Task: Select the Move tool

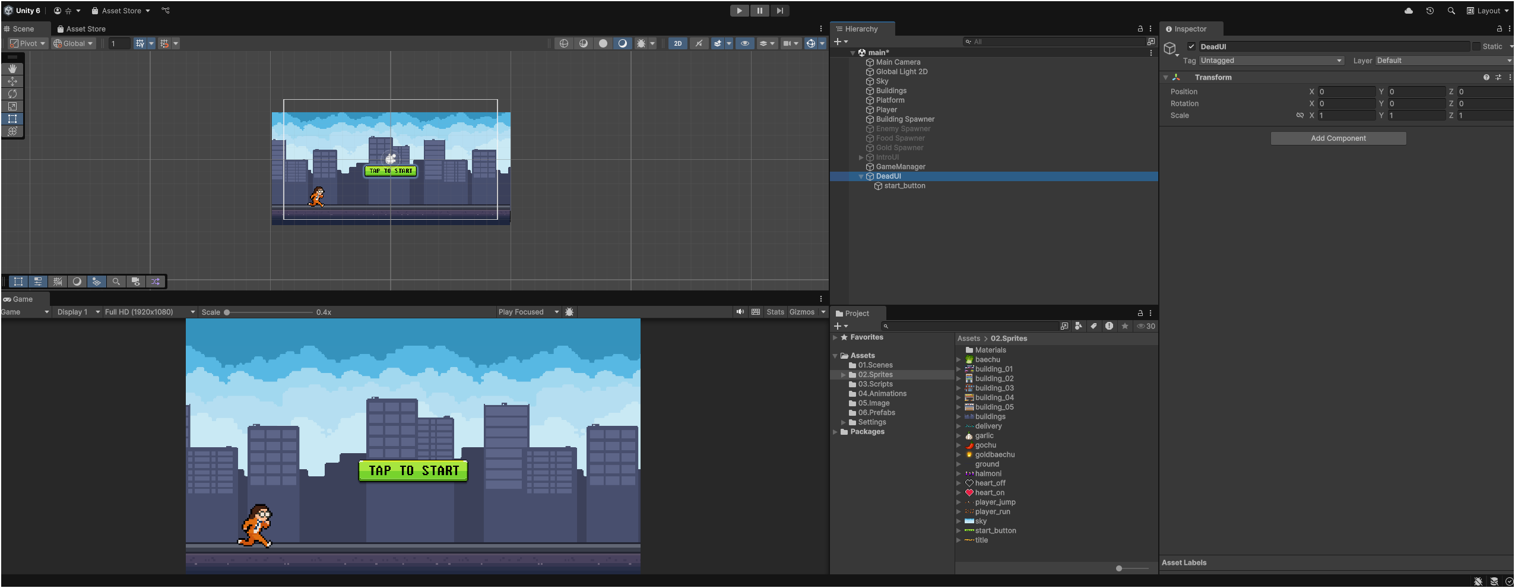Action: coord(12,81)
